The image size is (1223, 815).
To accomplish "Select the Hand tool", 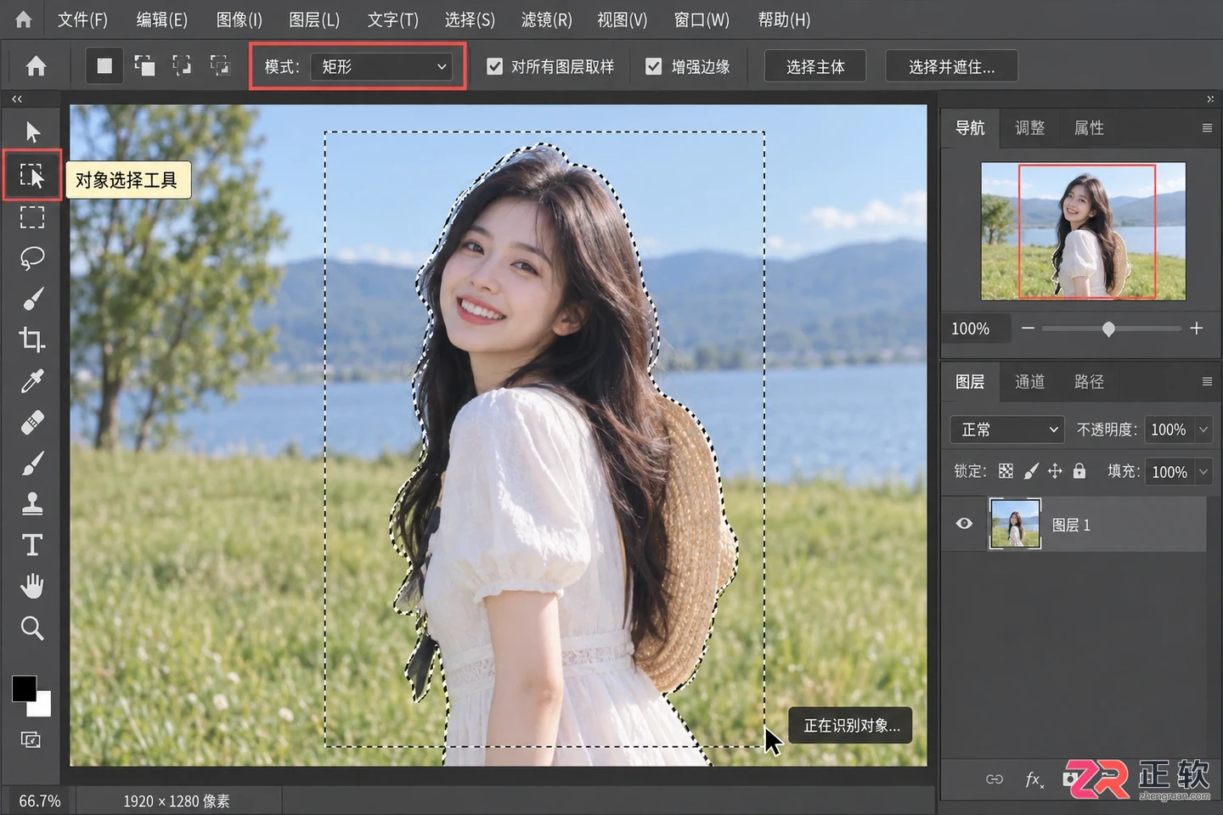I will pos(32,586).
